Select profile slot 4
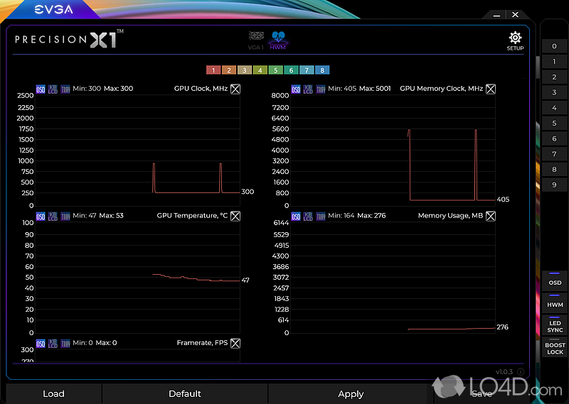The image size is (569, 404). tap(554, 108)
